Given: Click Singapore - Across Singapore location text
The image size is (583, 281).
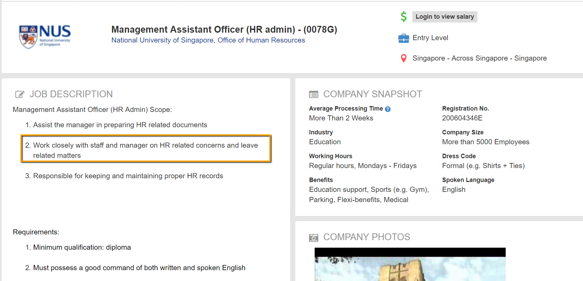Looking at the screenshot, I should [479, 58].
